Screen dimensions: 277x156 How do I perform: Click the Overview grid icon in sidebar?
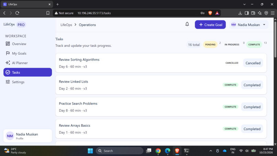coord(8,43)
